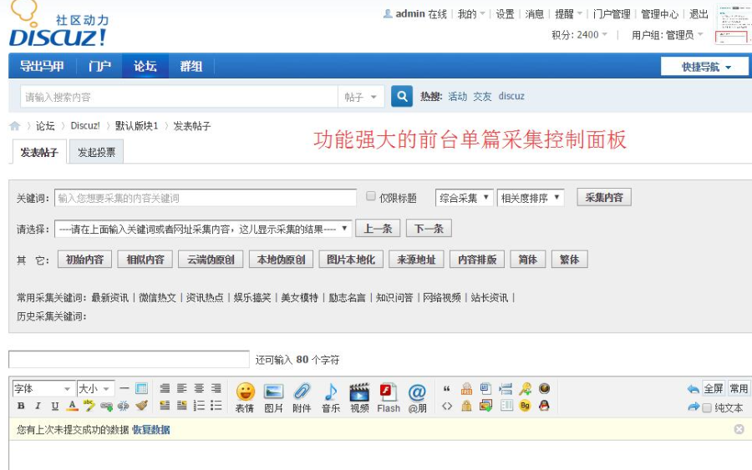Image resolution: width=752 pixels, height=470 pixels.
Task: Open the 论坛 navigation tab
Action: (145, 66)
